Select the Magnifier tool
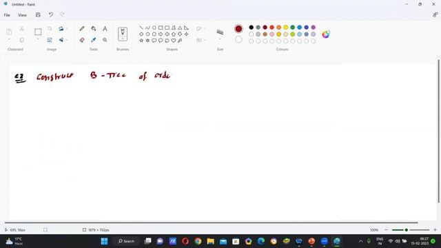441x248 pixels. tap(105, 40)
